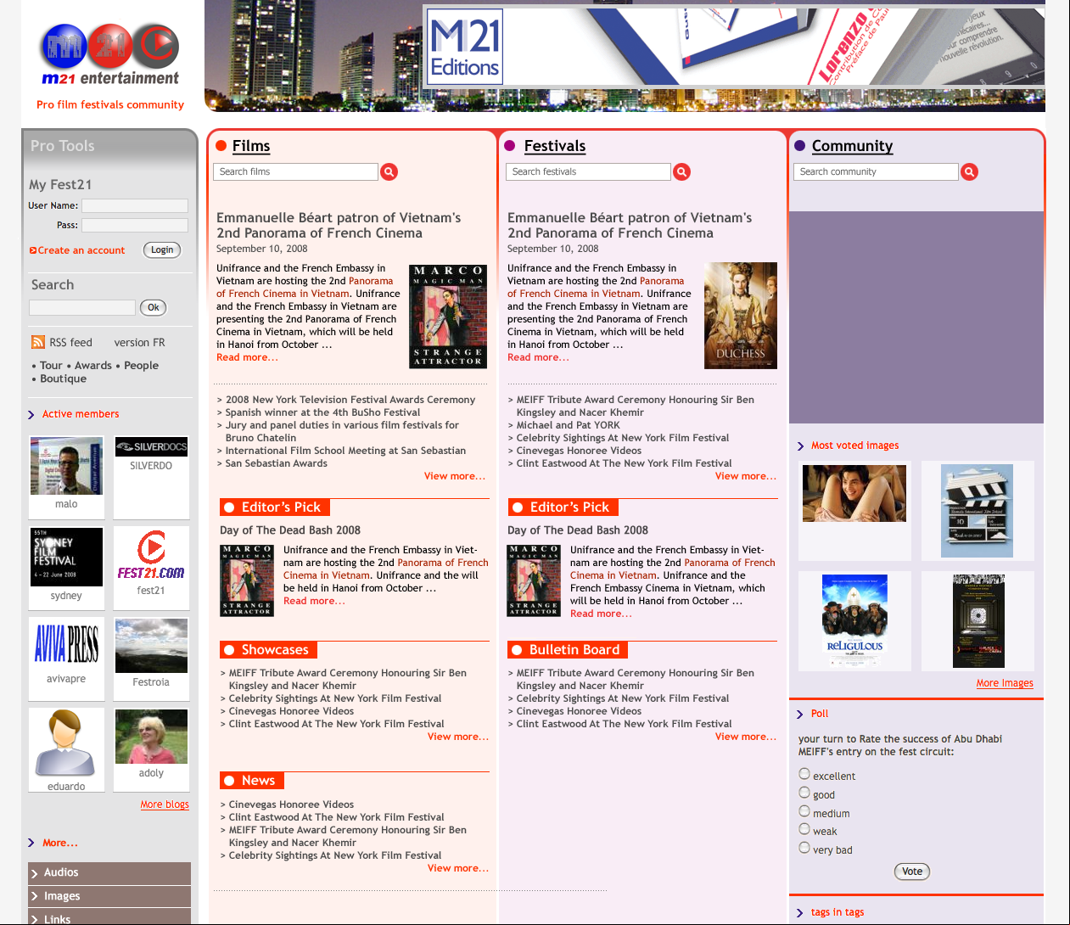
Task: Switch to version FR
Action: point(140,343)
